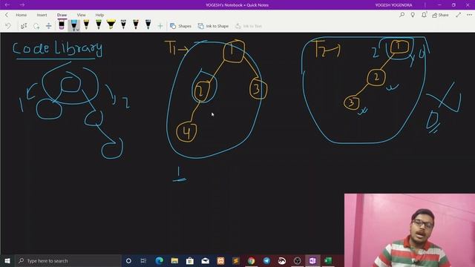Choose the Insert Space tool
The height and width of the screenshot is (267, 475).
(48, 26)
